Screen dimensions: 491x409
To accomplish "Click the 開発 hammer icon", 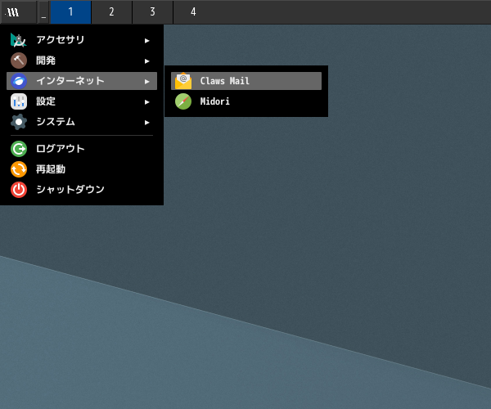I will (x=19, y=61).
